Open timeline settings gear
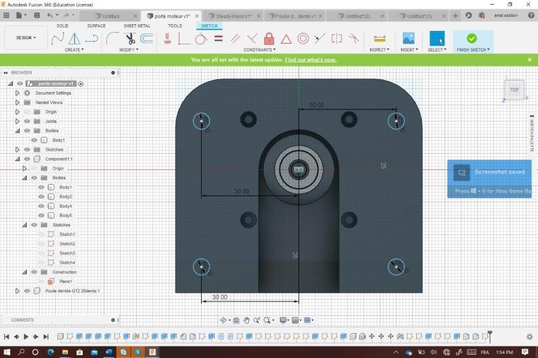Screen dimensions: 538x358 (529, 337)
